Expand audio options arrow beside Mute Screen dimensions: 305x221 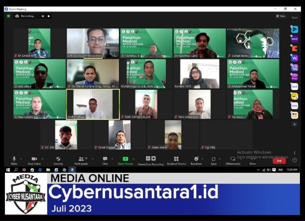[x=21, y=159]
